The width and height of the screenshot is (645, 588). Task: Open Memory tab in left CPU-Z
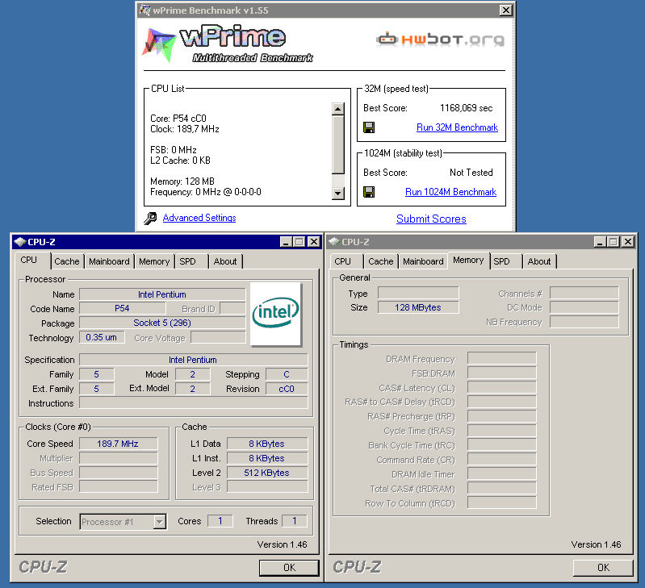point(154,261)
